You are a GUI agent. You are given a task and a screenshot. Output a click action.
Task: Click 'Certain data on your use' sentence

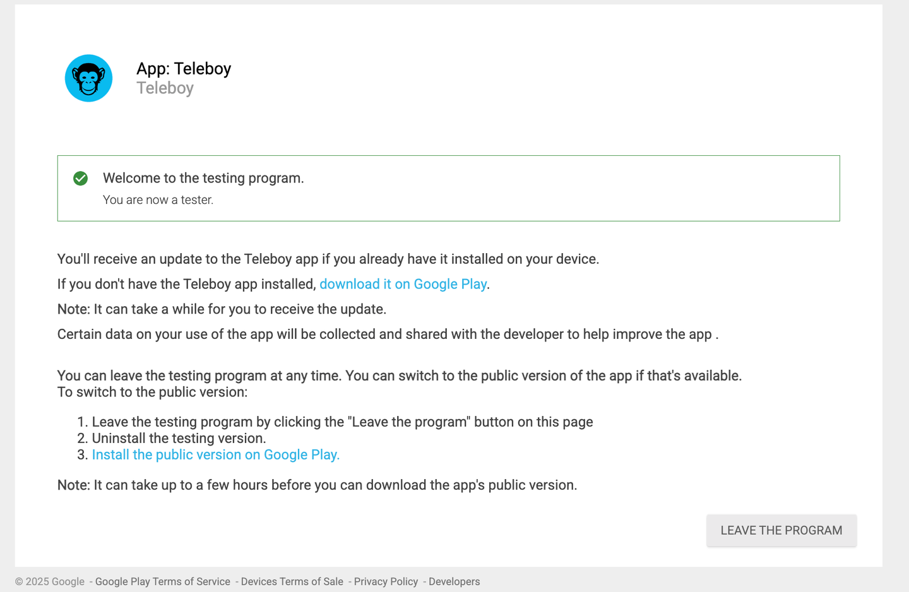388,334
